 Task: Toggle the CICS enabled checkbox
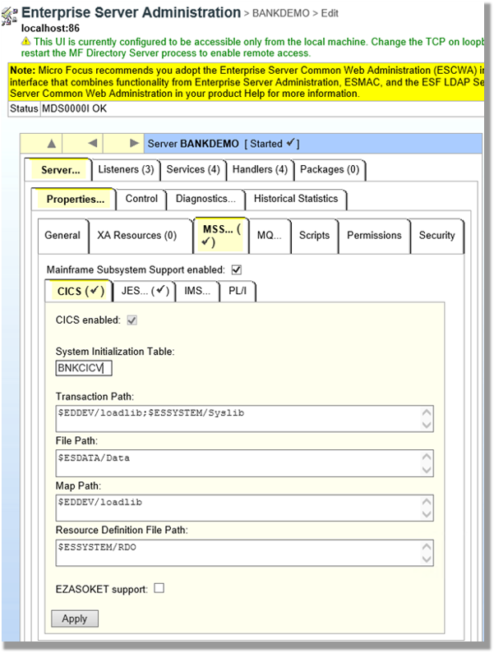point(132,320)
